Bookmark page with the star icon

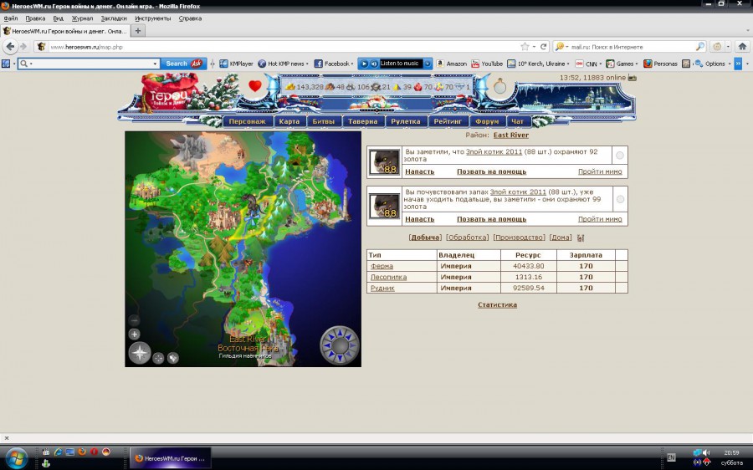click(525, 47)
